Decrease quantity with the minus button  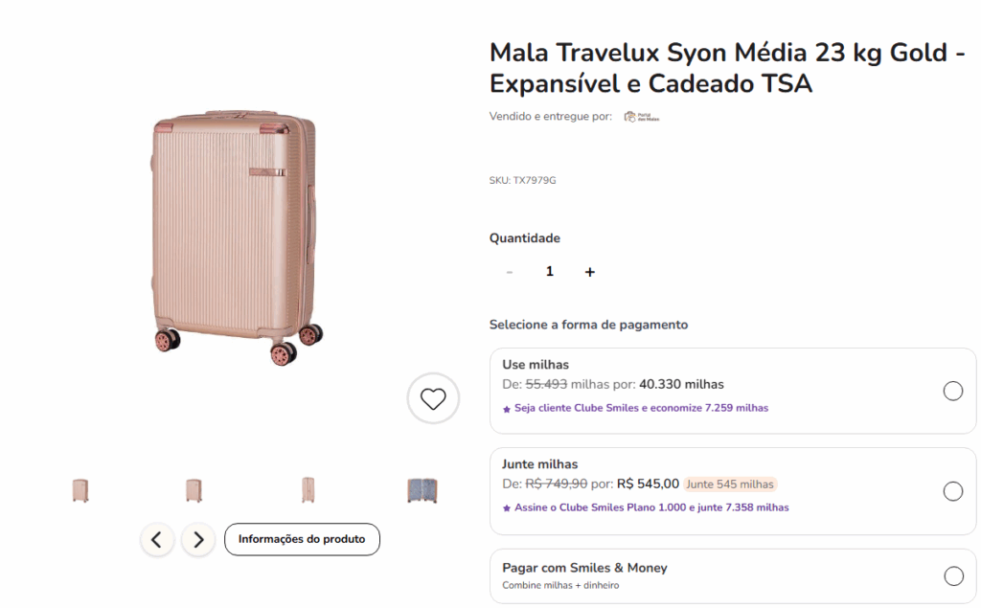[x=510, y=272]
